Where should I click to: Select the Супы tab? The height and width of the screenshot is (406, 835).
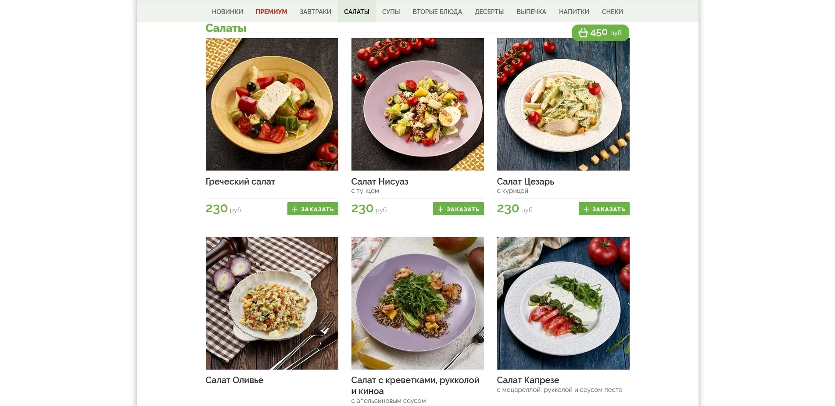(391, 12)
